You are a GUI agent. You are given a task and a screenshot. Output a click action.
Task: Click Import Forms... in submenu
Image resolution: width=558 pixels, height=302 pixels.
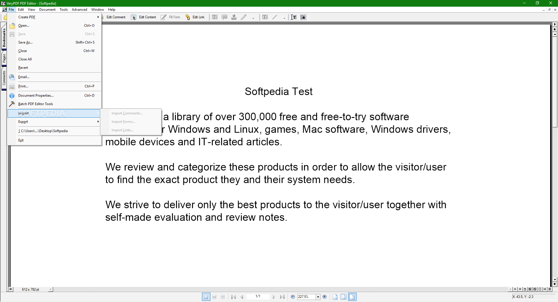tap(131, 122)
